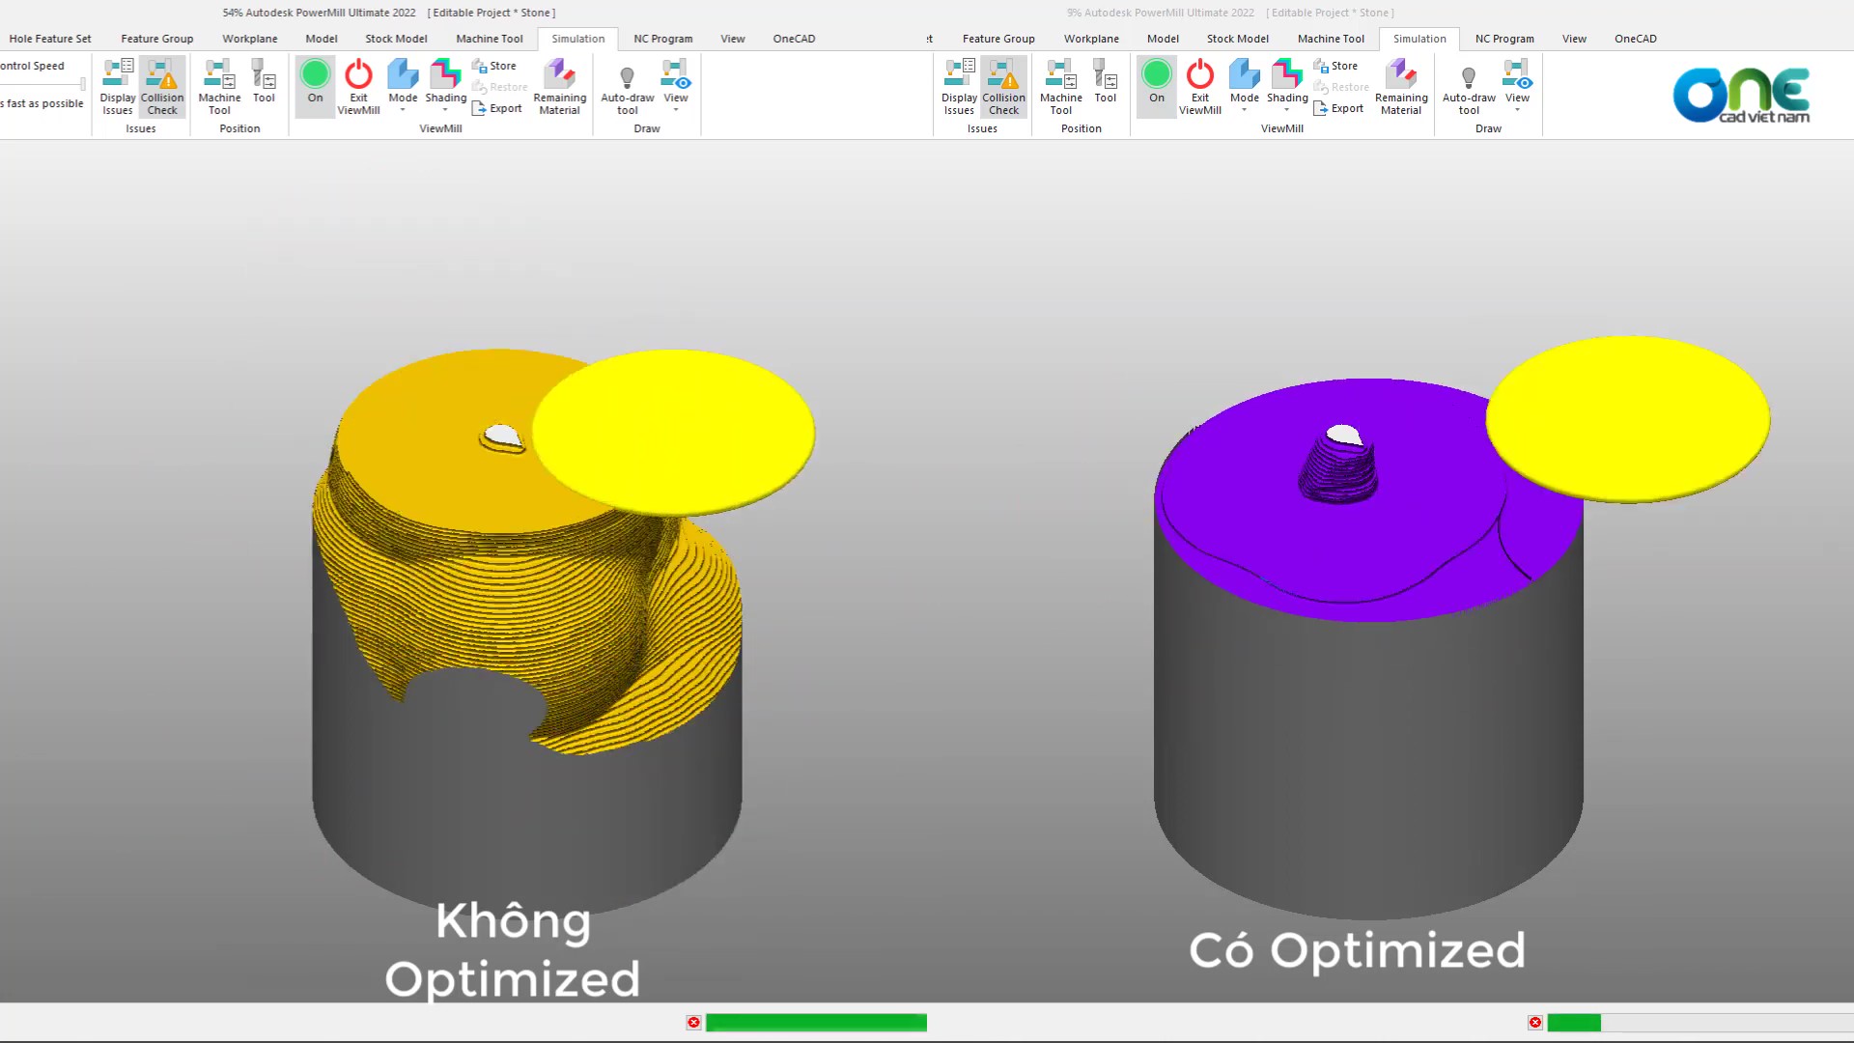Switch to the NC Program tab on left
Viewport: 1854px width, 1043px height.
[663, 39]
